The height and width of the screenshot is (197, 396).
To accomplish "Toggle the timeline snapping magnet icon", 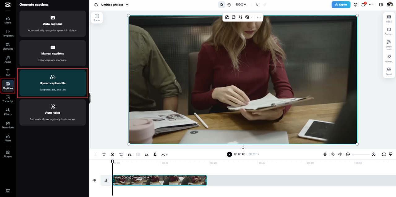I will point(333,154).
